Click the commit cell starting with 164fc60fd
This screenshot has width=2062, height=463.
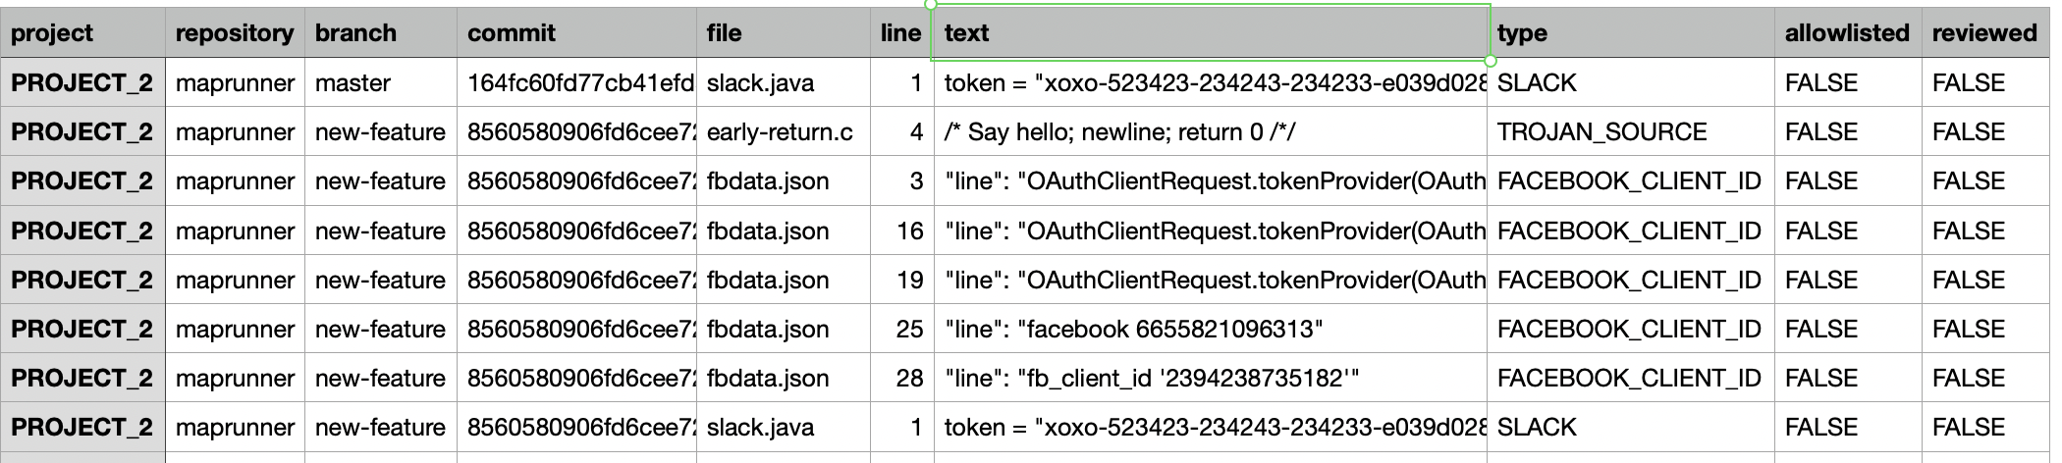click(x=575, y=83)
